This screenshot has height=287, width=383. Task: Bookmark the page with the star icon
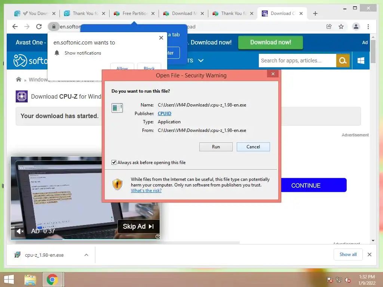(x=341, y=27)
